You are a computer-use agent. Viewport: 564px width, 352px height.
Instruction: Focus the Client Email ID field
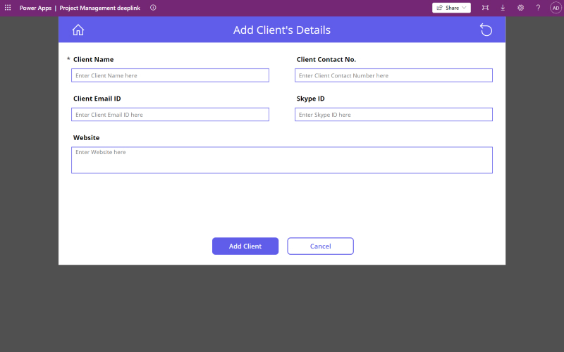click(x=170, y=115)
